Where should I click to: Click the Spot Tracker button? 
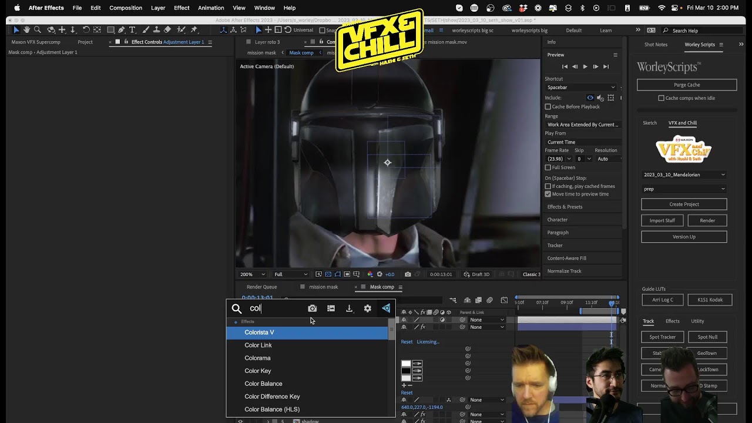coord(662,337)
